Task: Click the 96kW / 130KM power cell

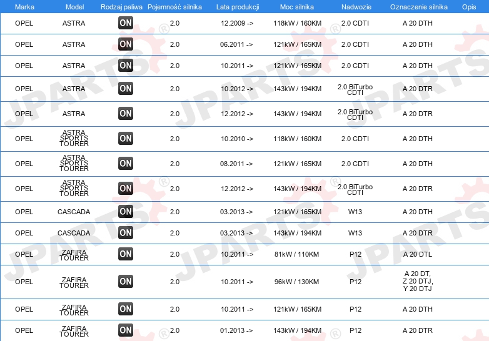Action: click(x=296, y=282)
